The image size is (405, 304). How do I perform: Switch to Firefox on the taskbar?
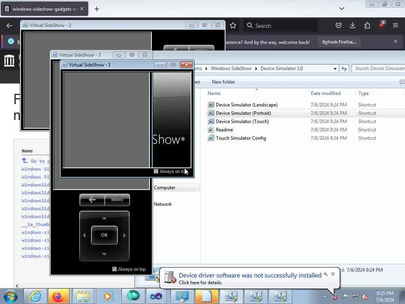(x=59, y=296)
